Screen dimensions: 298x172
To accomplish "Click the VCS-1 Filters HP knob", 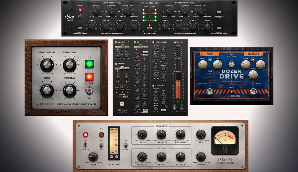I will coord(118,77).
